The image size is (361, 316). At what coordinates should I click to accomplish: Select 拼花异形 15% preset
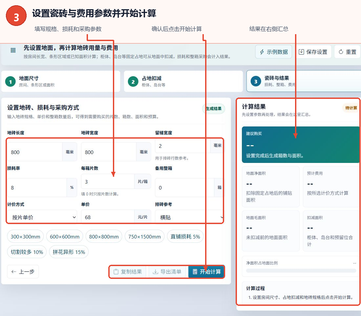[x=69, y=252]
